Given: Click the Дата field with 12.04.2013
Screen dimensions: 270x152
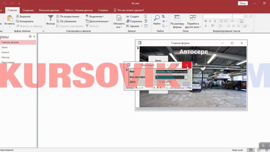Looking at the screenshot, I should tap(165, 82).
